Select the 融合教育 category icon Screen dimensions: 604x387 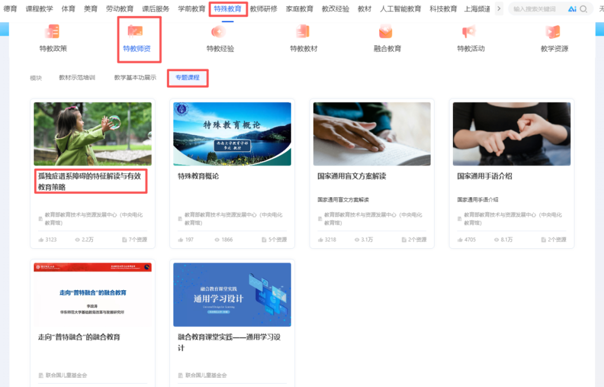386,32
